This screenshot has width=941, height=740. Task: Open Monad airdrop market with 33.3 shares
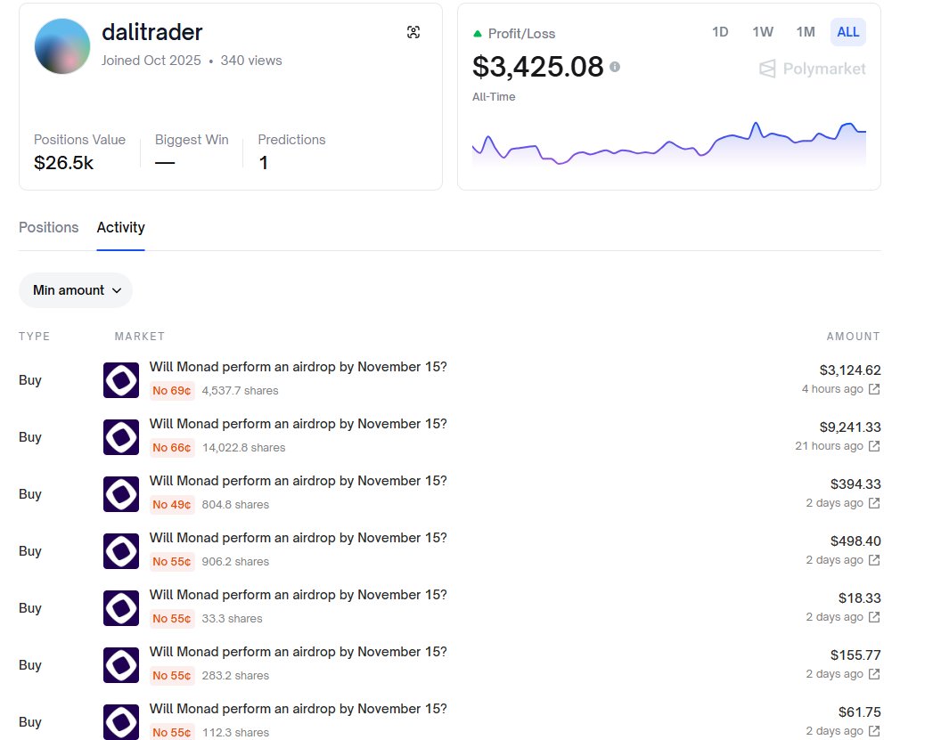tap(299, 595)
